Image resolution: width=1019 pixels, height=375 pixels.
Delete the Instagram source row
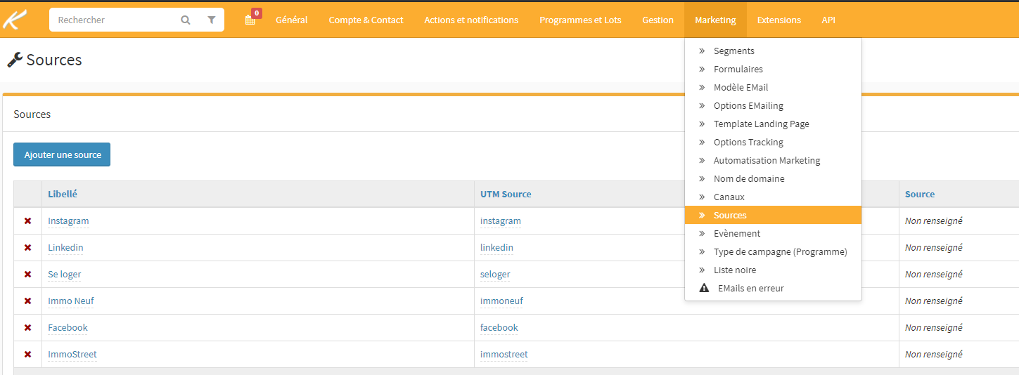(28, 221)
